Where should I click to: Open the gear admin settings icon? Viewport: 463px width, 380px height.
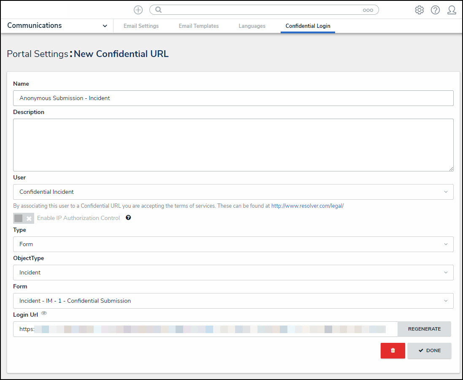pyautogui.click(x=419, y=10)
